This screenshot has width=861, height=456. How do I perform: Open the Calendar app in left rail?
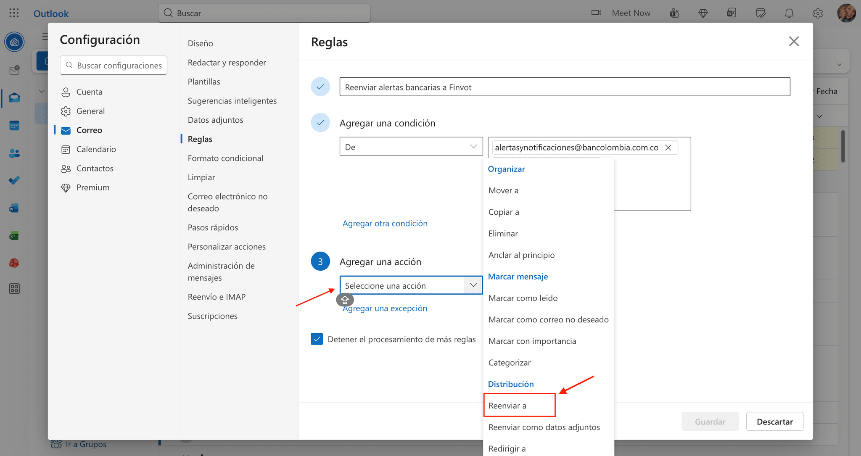[14, 125]
